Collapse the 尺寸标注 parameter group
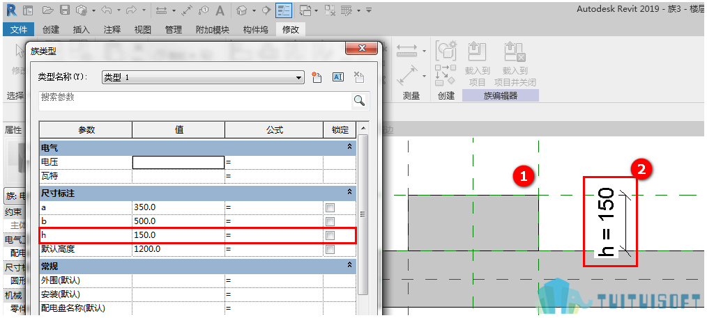The height and width of the screenshot is (318, 707). [349, 191]
